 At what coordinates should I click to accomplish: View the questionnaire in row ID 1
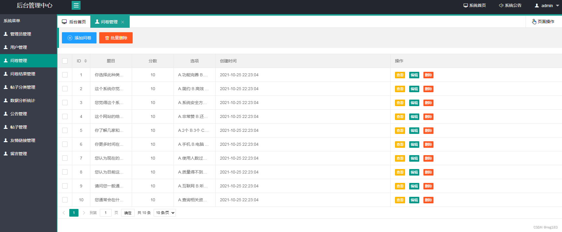click(x=400, y=75)
